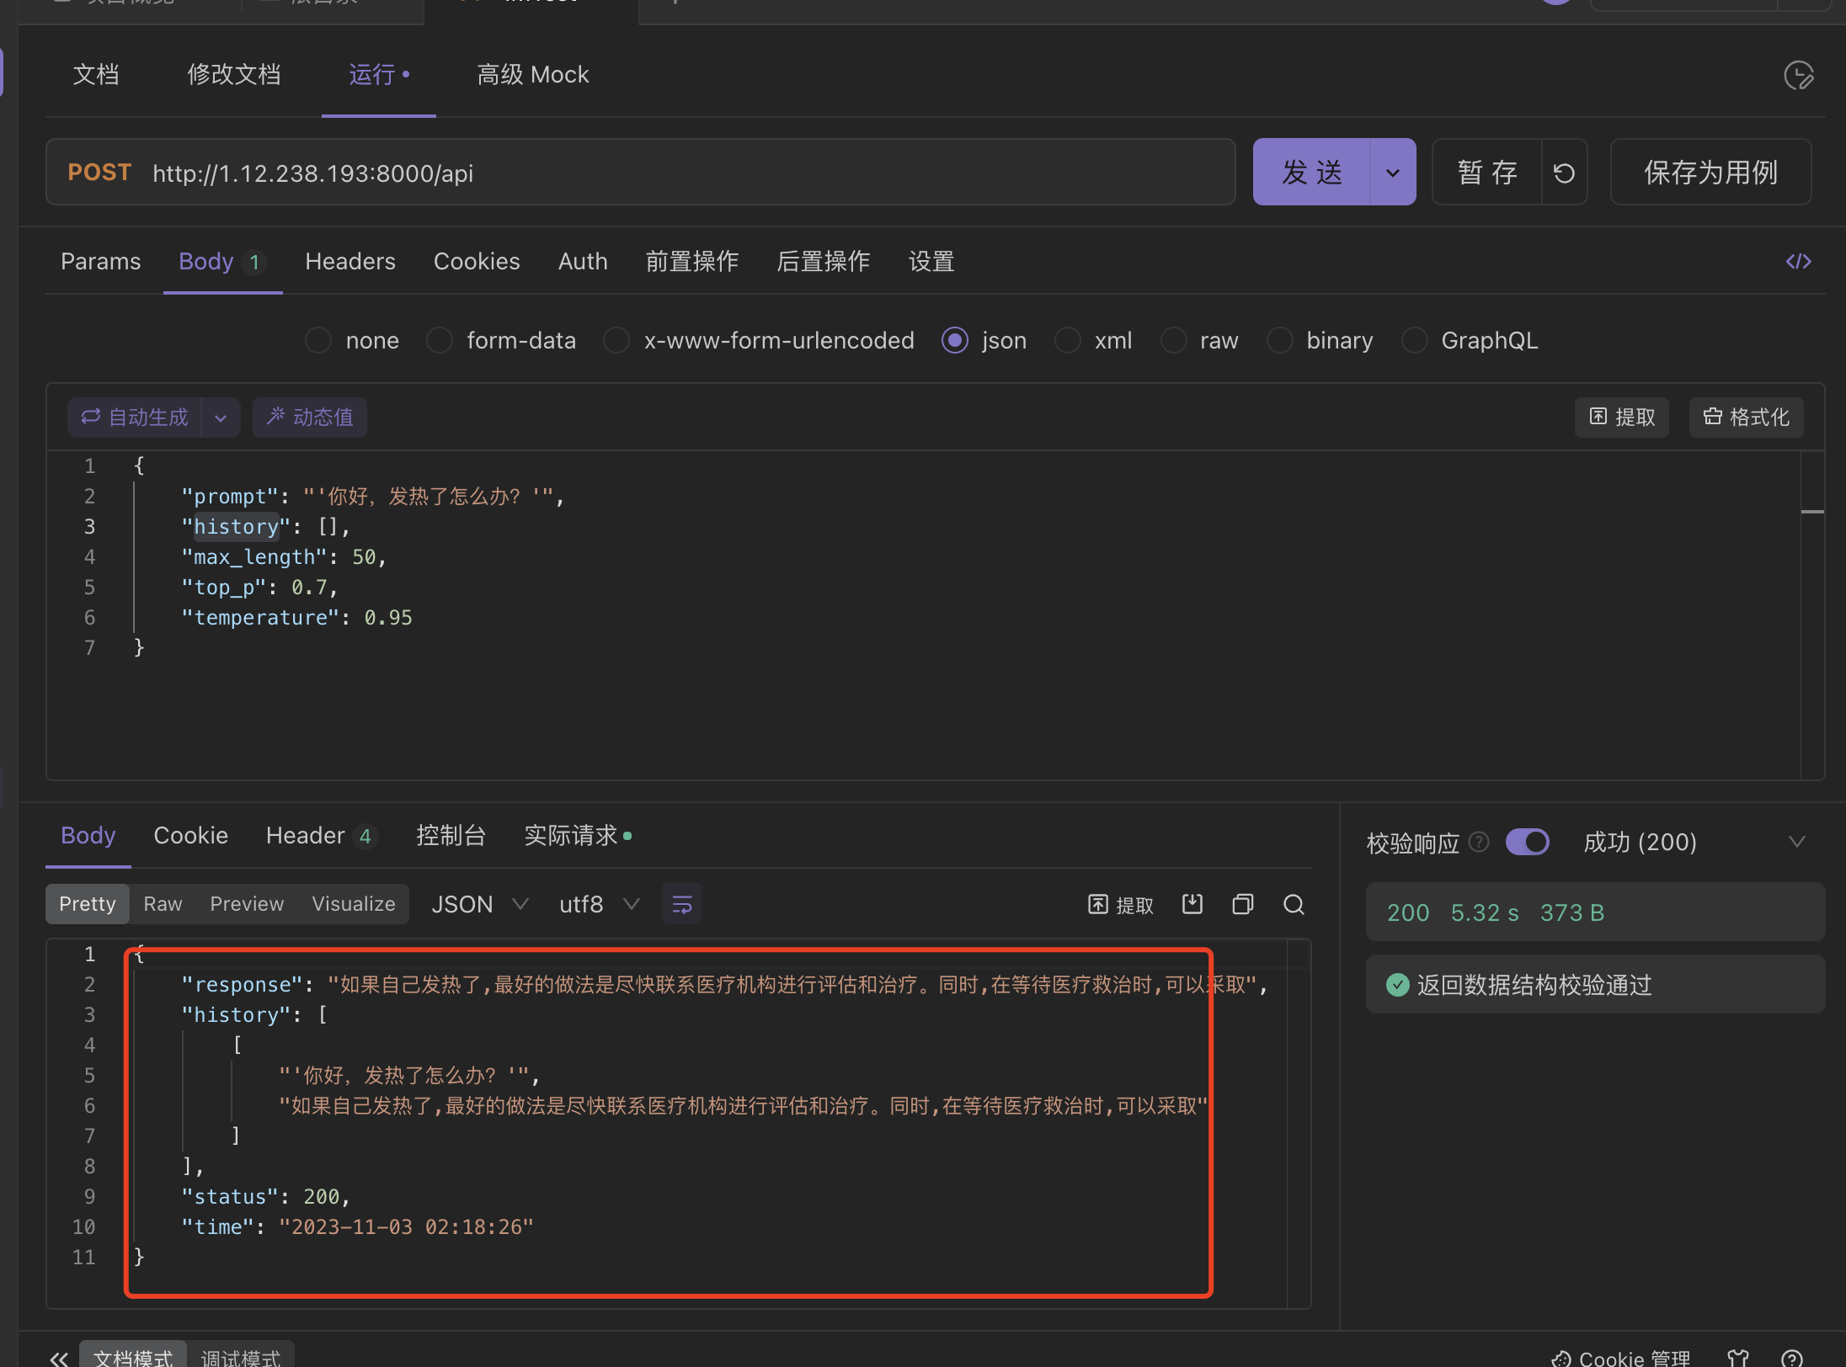Open the request Headers tab
This screenshot has width=1846, height=1367.
coord(350,262)
